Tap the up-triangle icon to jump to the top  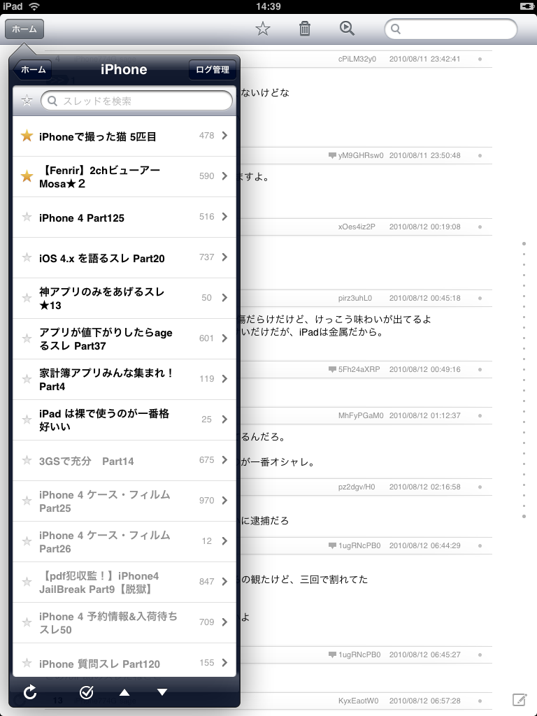pos(124,692)
